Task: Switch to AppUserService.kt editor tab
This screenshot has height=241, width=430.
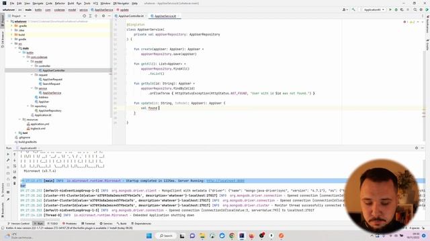Action: [165, 16]
